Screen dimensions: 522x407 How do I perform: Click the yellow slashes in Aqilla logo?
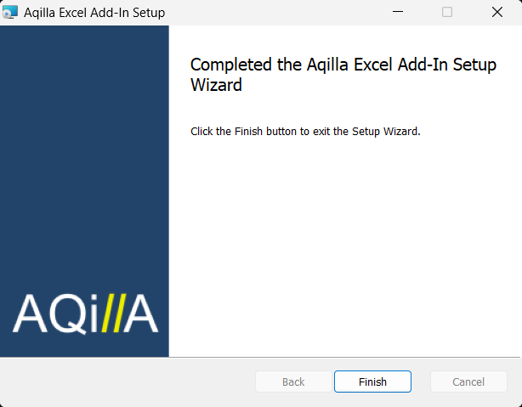coord(111,314)
